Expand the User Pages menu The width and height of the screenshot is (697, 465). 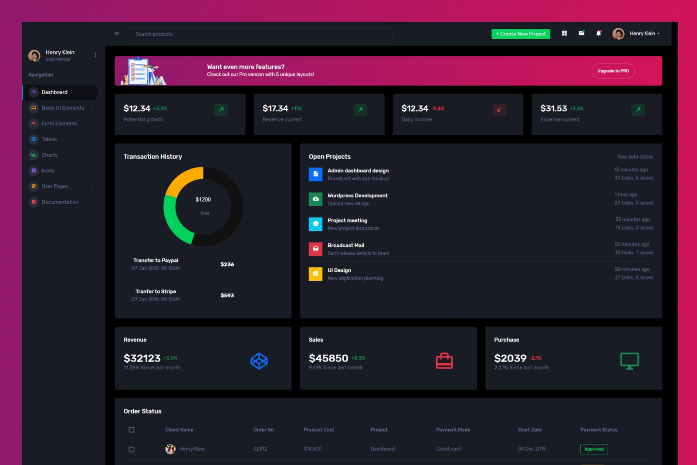54,186
